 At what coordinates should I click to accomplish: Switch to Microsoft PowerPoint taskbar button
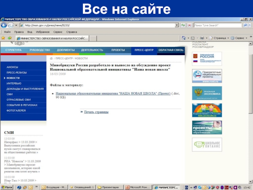tap(138, 187)
